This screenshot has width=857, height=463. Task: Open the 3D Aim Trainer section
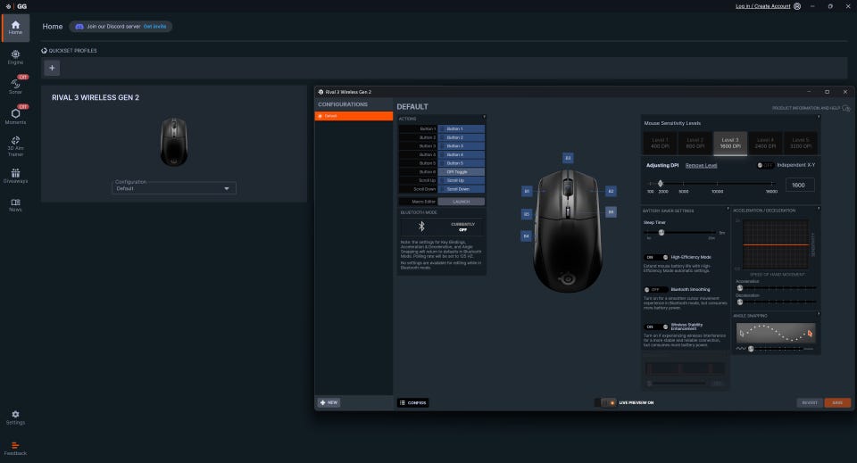(x=15, y=146)
